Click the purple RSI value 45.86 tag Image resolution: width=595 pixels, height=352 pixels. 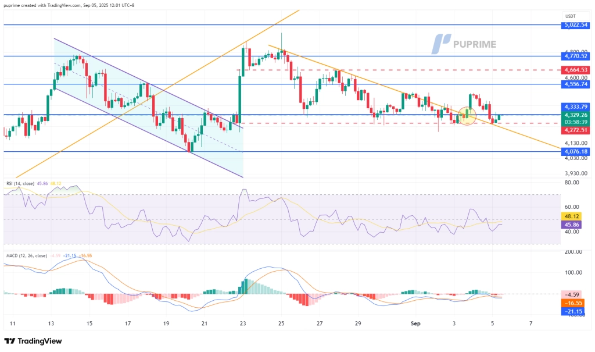(x=571, y=225)
